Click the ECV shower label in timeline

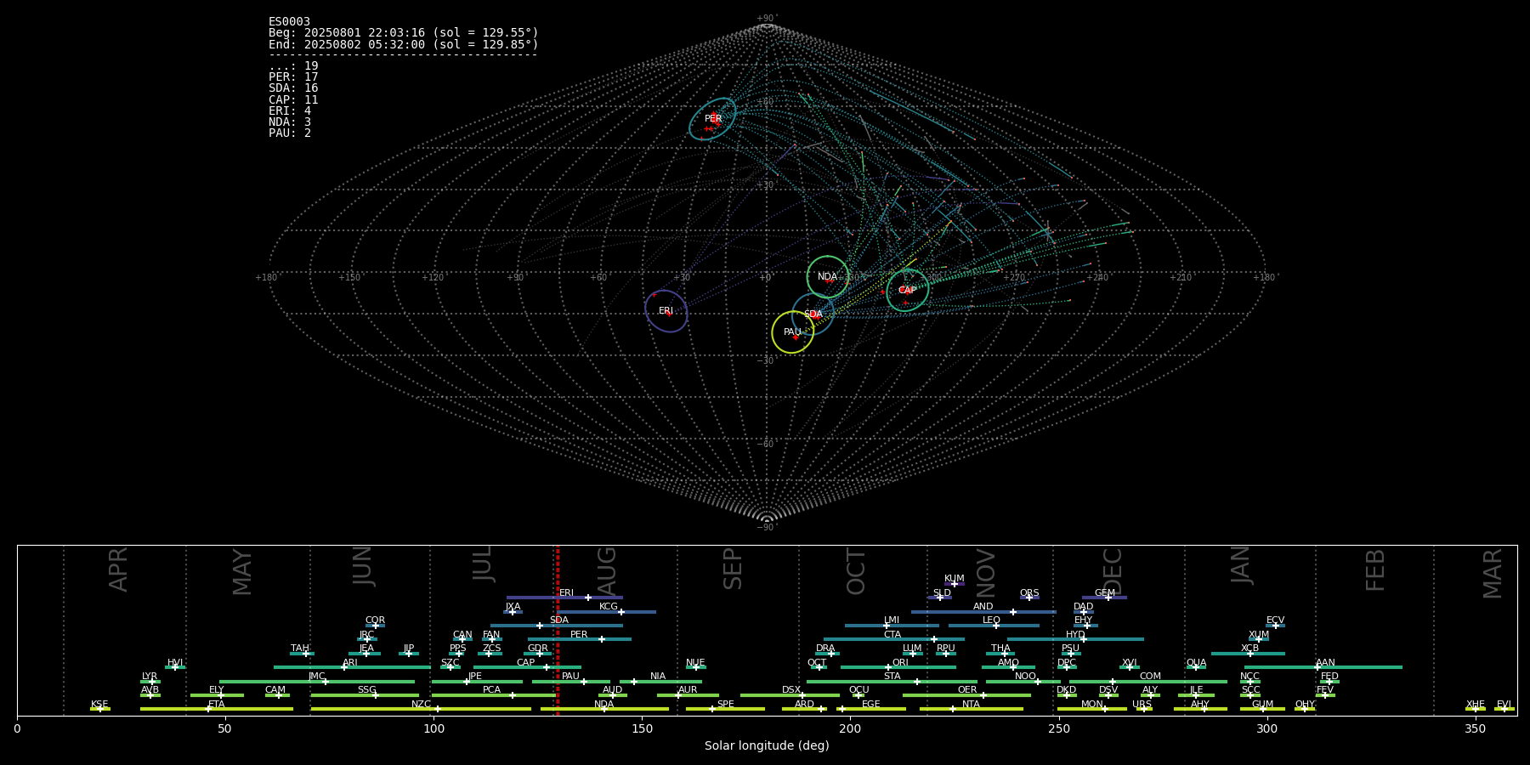1275,620
